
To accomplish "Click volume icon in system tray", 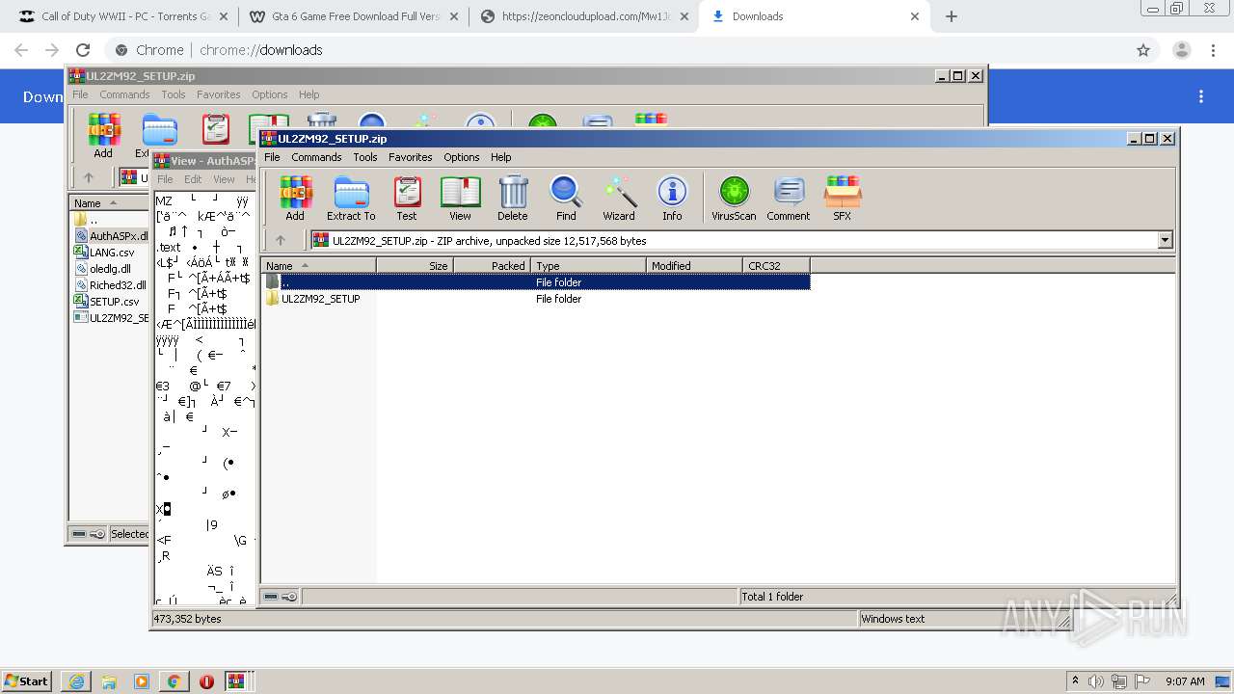I will 1096,681.
